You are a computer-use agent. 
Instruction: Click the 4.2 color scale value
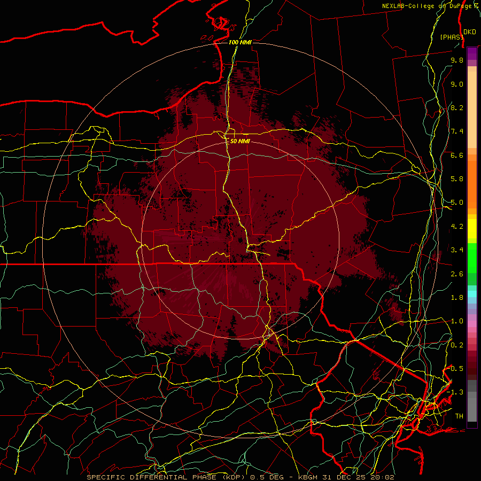[457, 227]
